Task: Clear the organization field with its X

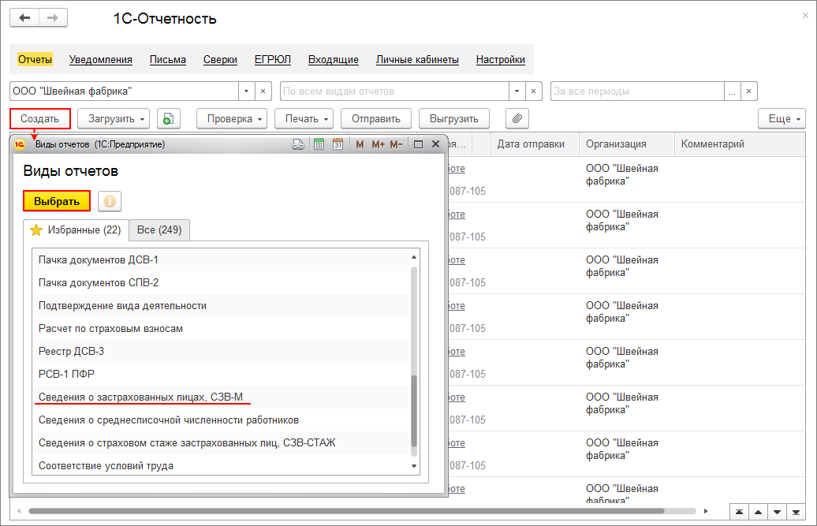Action: point(263,91)
